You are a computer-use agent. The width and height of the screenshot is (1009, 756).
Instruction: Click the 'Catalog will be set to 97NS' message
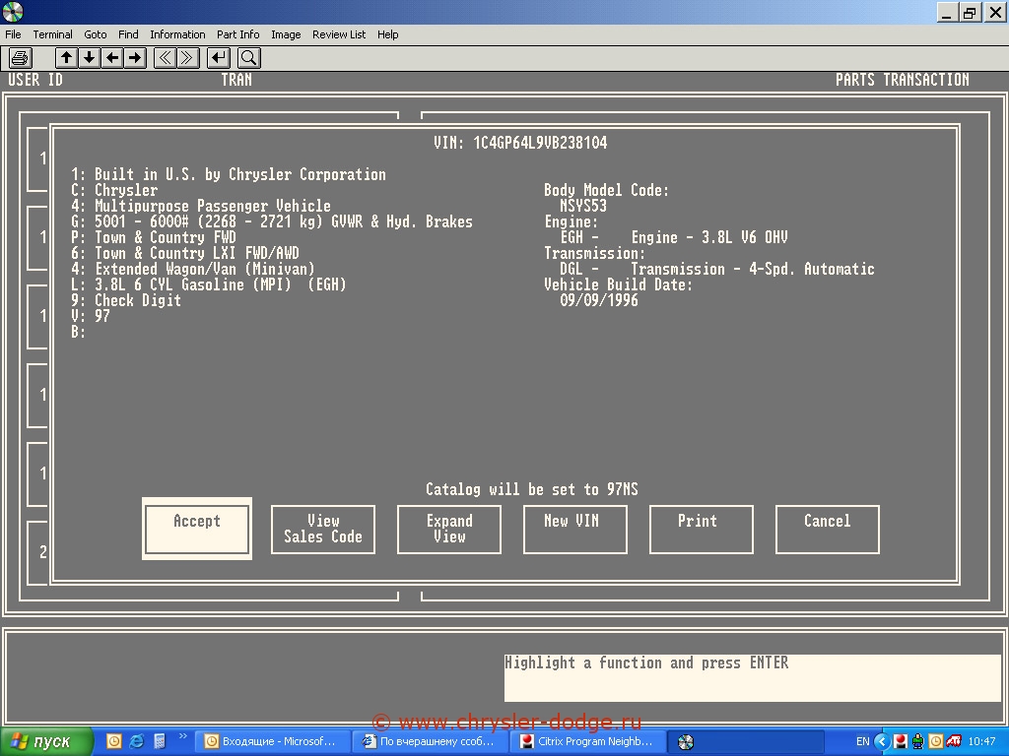(531, 489)
